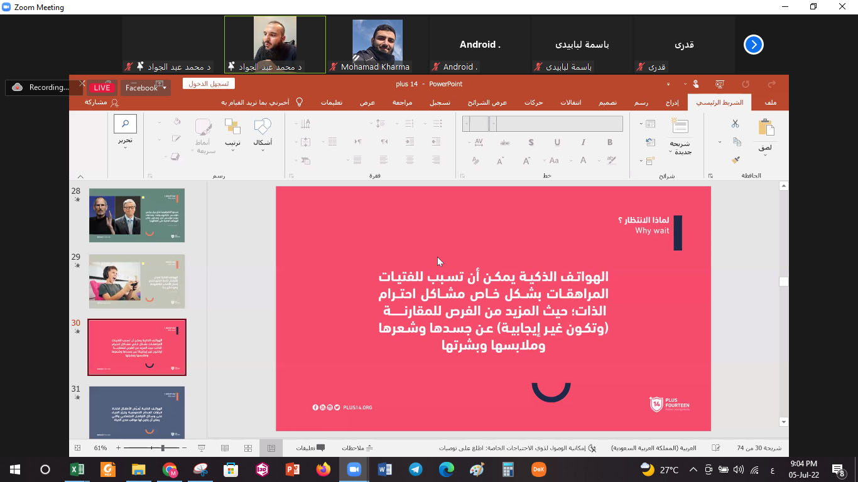Toggle Italic text formatting
Viewport: 858px width, 482px height.
pyautogui.click(x=583, y=142)
